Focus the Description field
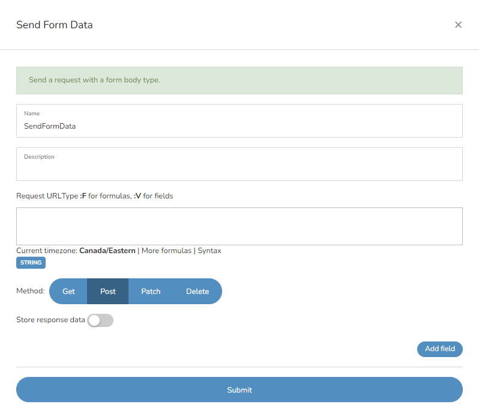Image resolution: width=479 pixels, height=416 pixels. 239,164
